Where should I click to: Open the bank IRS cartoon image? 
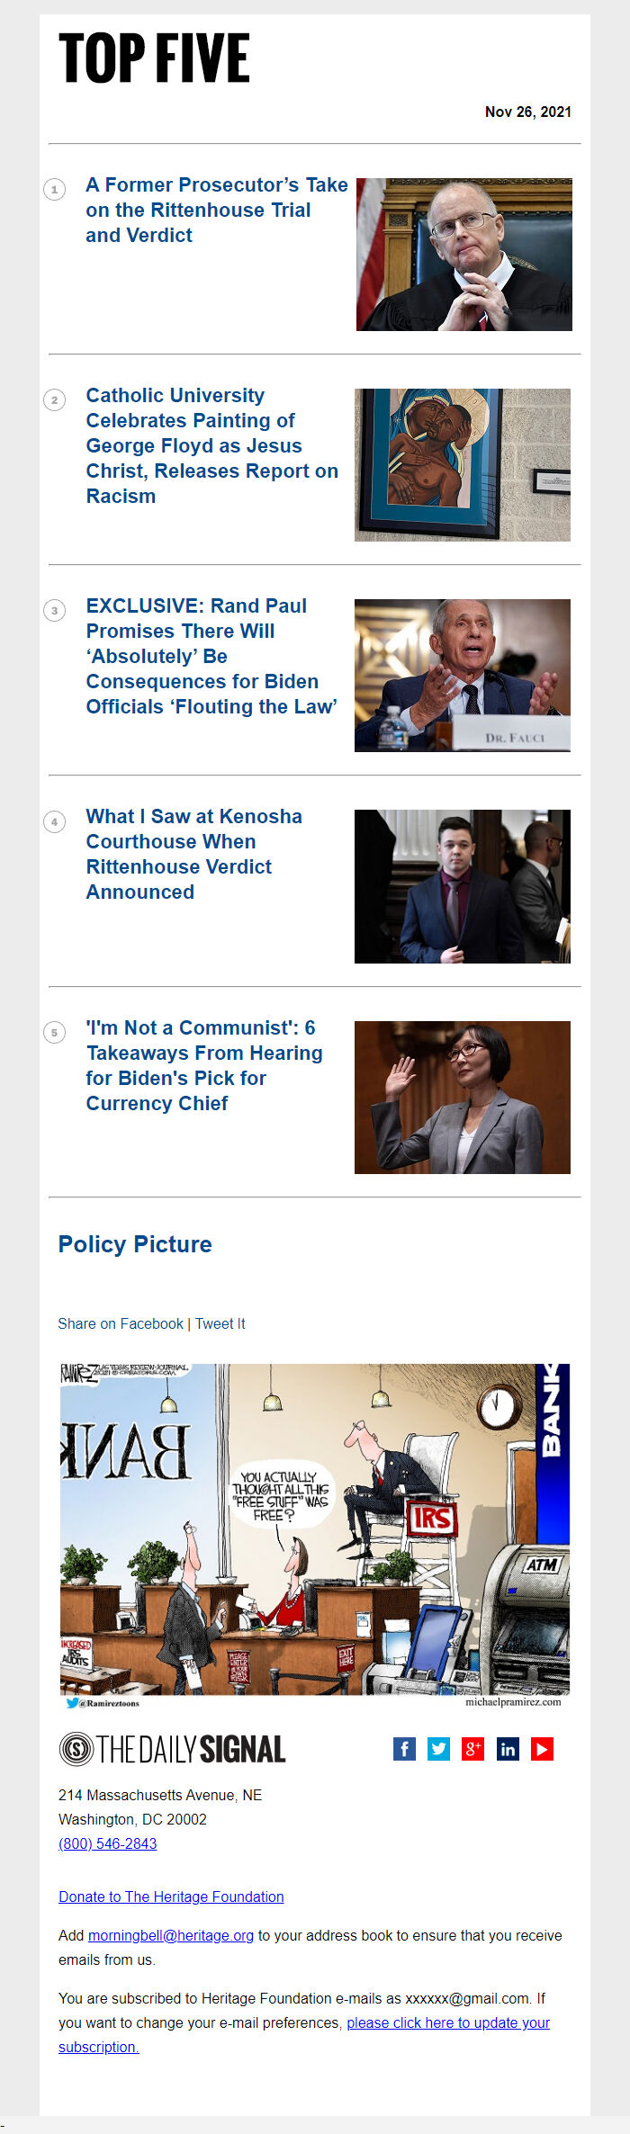315,1536
